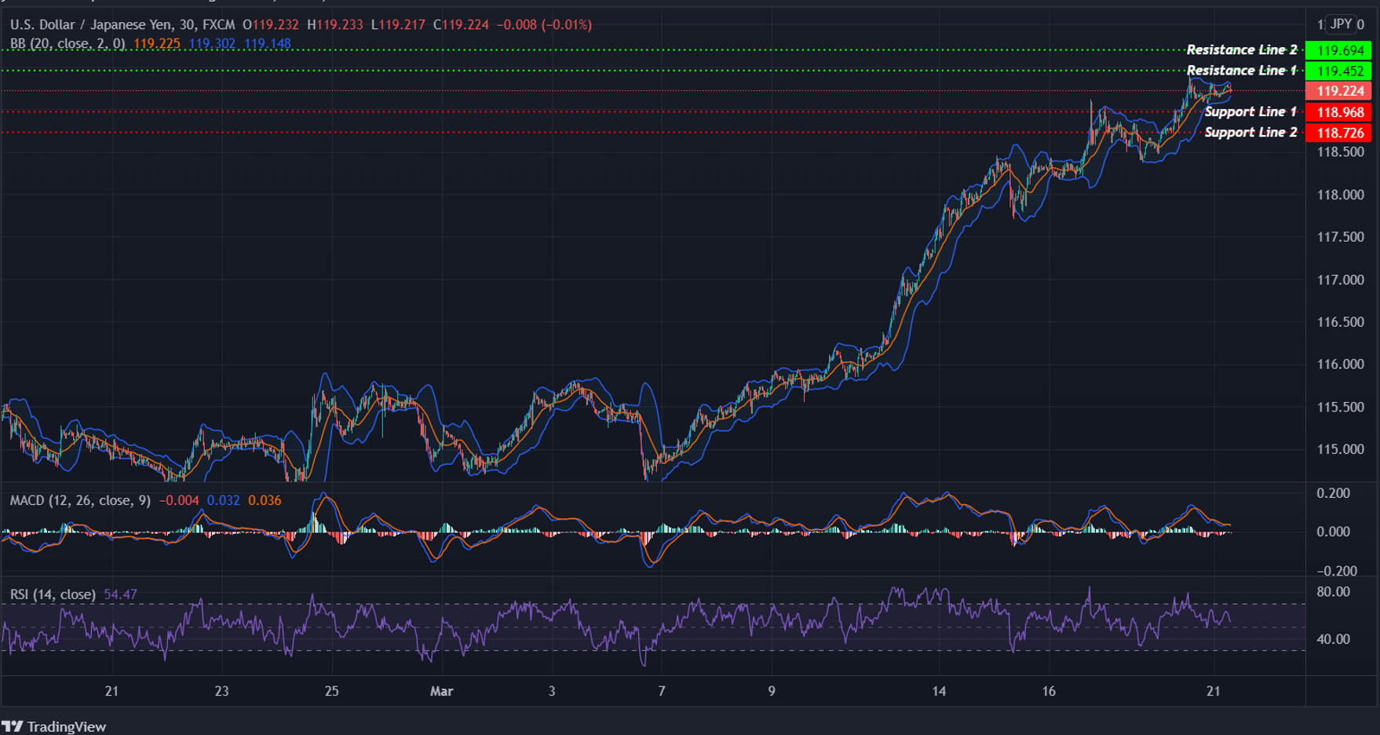
Task: Click the Resistance Line 2 label
Action: 1243,49
